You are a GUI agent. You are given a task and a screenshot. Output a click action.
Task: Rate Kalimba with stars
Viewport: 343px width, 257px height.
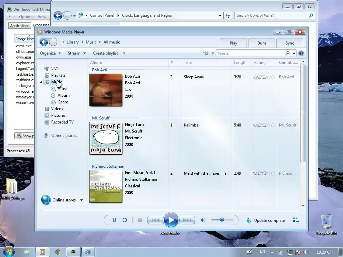pos(264,125)
